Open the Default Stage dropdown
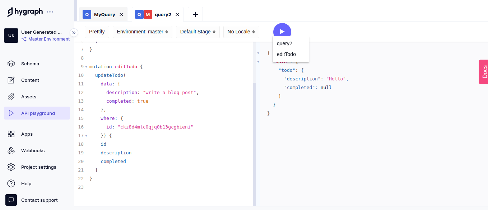Image resolution: width=488 pixels, height=210 pixels. [x=197, y=32]
